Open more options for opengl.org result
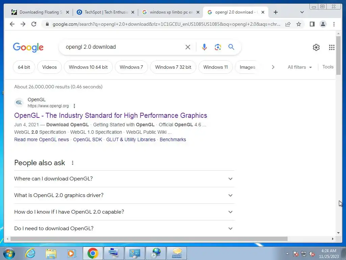 [x=74, y=106]
